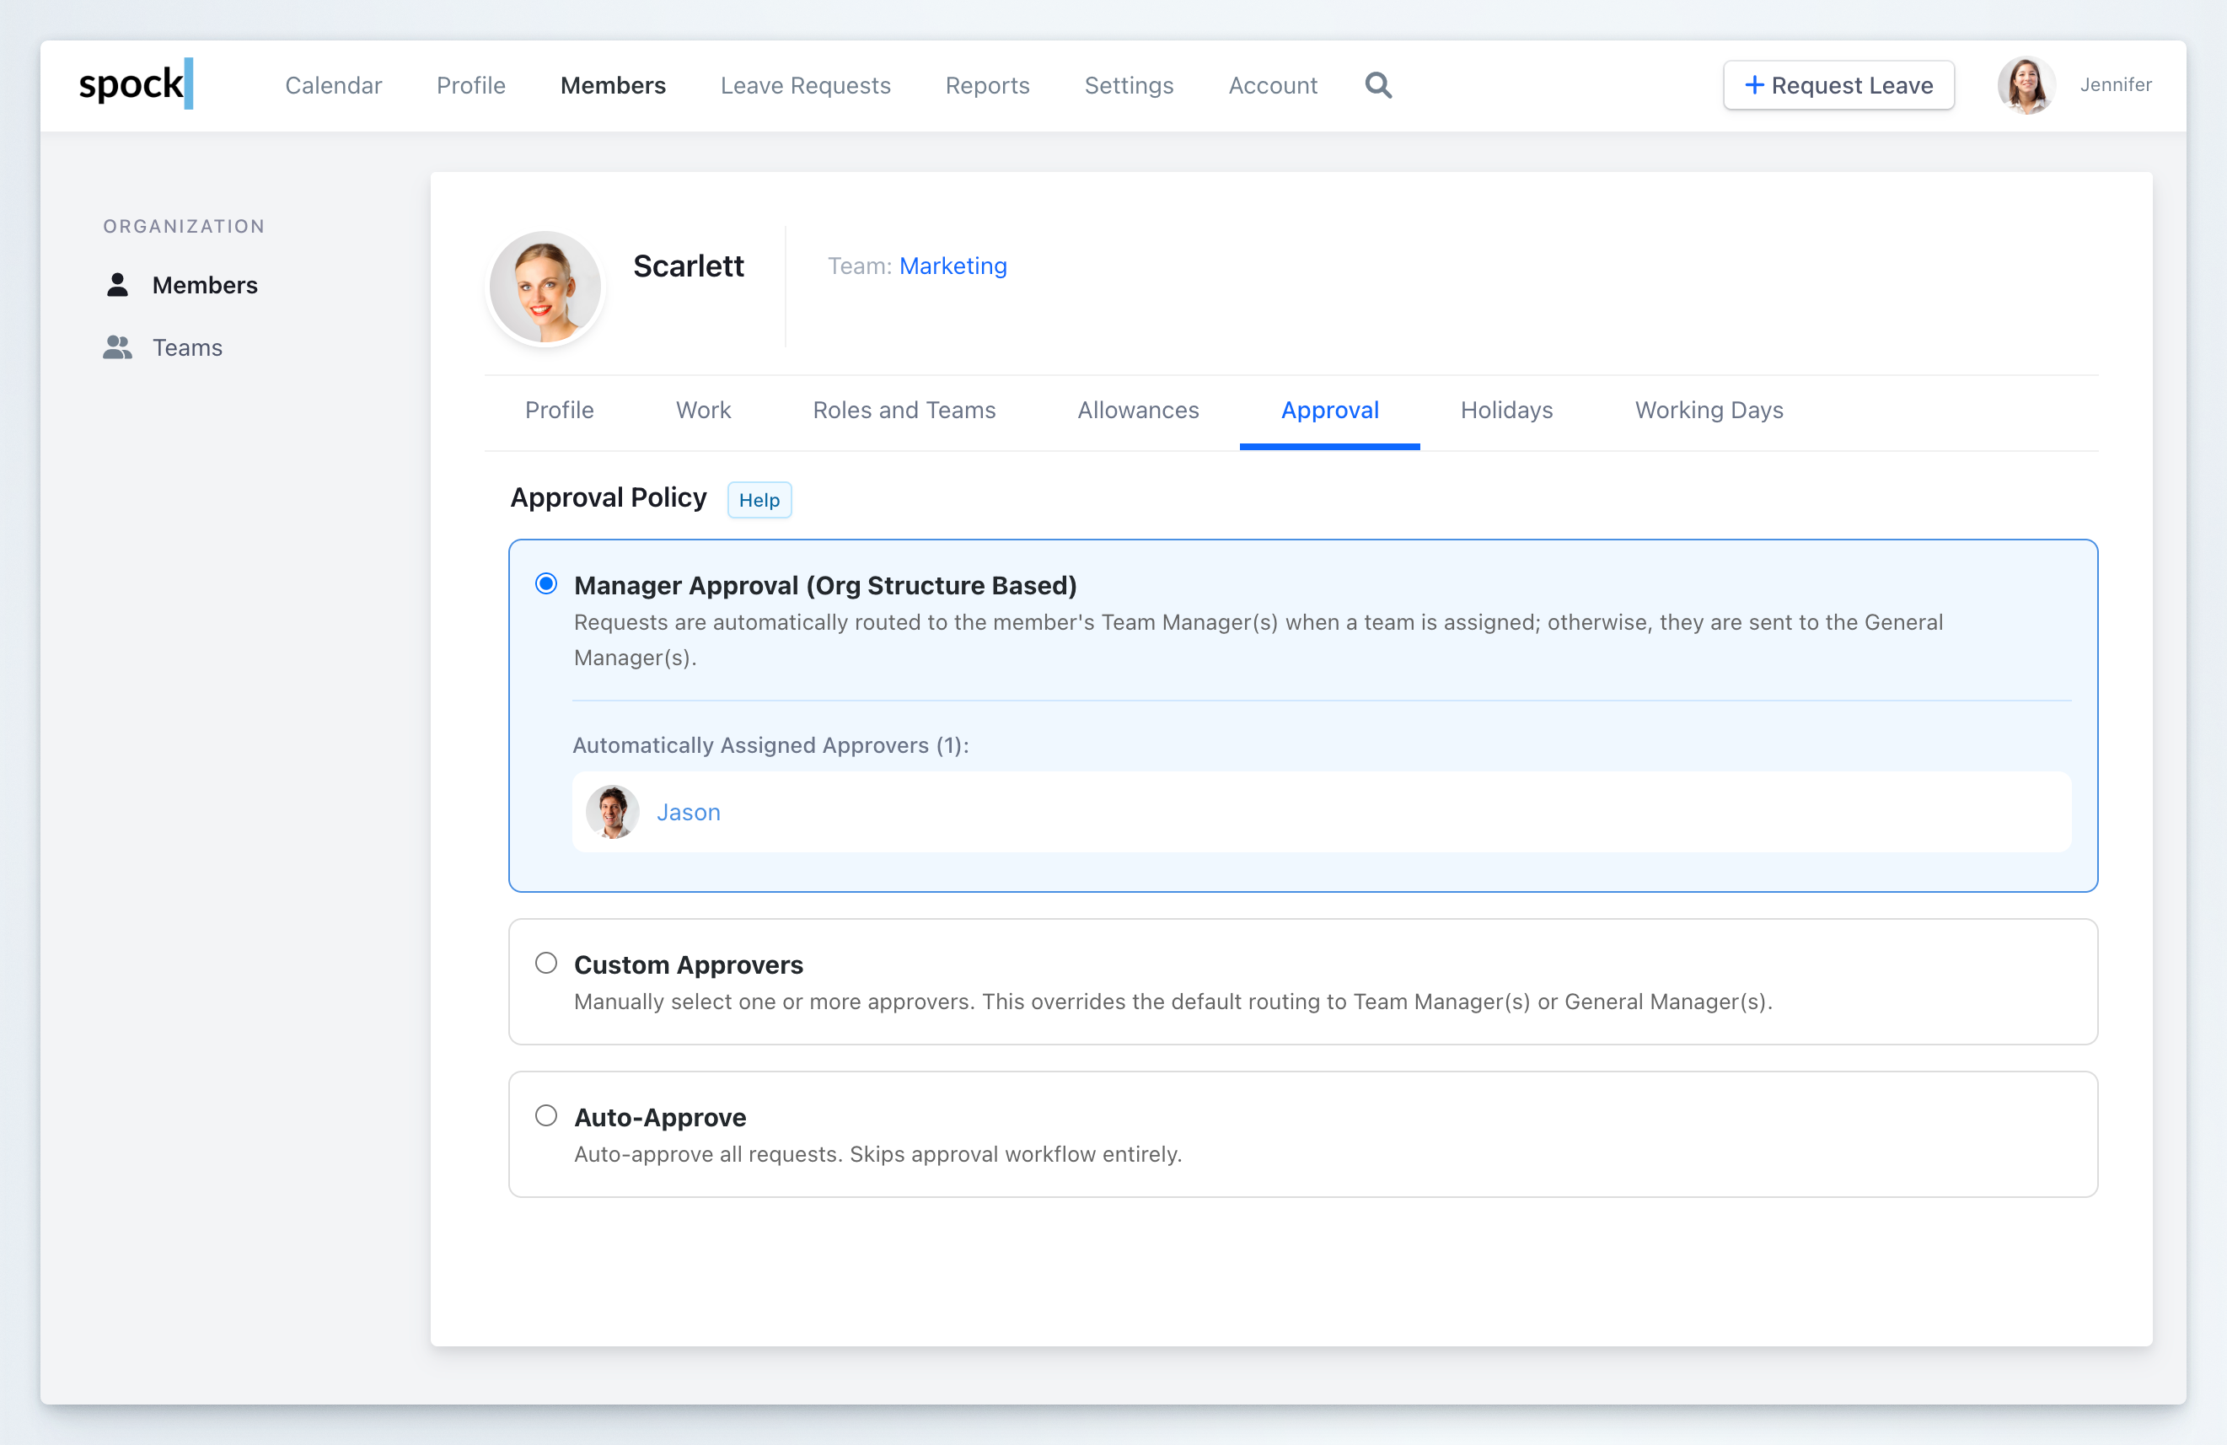Screen dimensions: 2227x1445
Task: Click the Request Leave button
Action: pyautogui.click(x=1838, y=85)
